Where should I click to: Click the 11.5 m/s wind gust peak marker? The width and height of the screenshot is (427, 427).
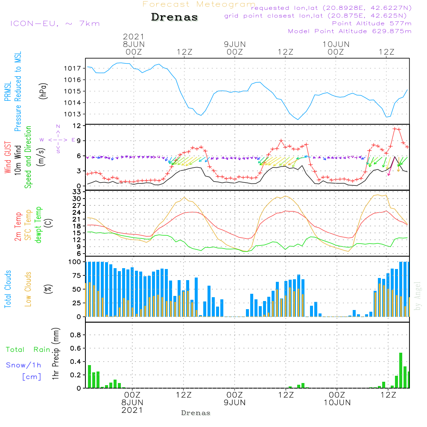(x=394, y=129)
